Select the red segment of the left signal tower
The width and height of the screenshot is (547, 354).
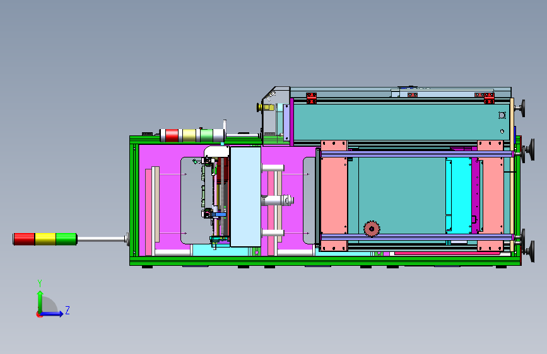[24, 239]
